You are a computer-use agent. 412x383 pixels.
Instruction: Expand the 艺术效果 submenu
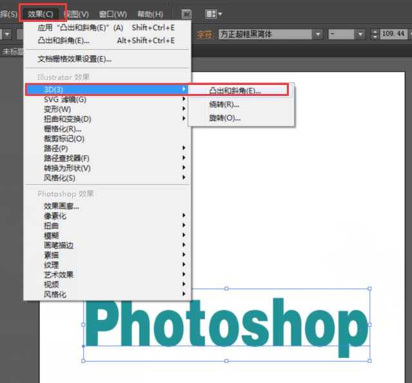click(x=59, y=274)
